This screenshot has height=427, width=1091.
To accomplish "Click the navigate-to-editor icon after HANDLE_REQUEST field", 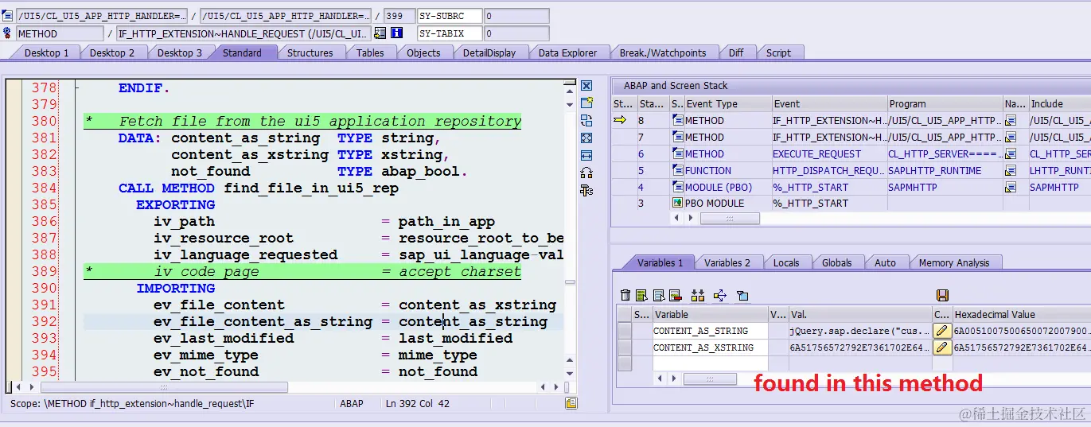I will coord(380,33).
